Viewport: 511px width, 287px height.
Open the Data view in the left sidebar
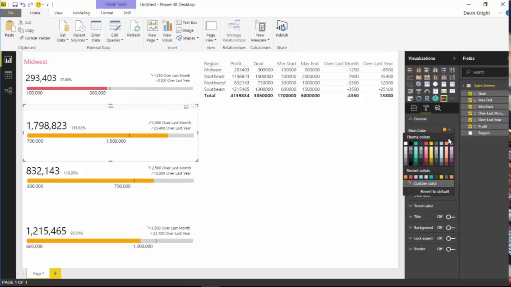pyautogui.click(x=8, y=75)
